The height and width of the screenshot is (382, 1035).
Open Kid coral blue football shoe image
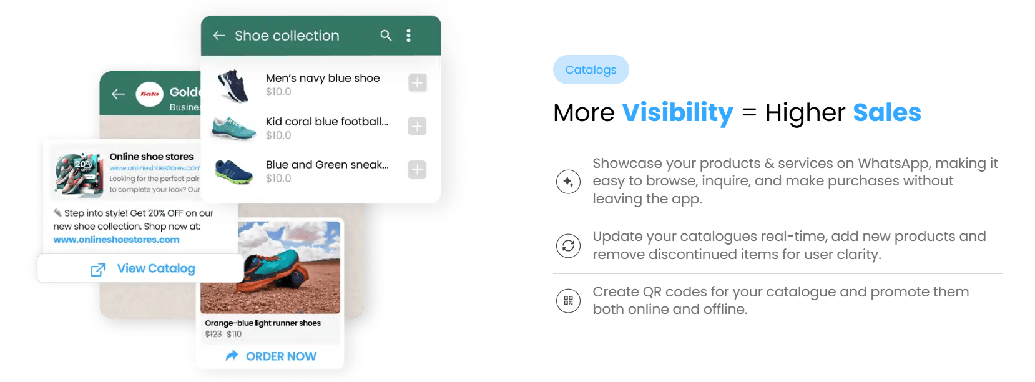click(x=233, y=128)
